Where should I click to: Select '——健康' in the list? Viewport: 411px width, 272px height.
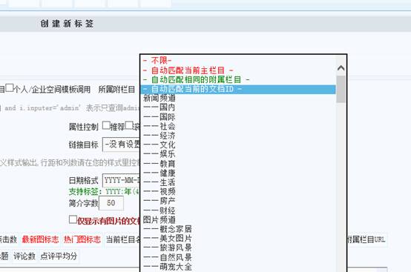(x=238, y=173)
